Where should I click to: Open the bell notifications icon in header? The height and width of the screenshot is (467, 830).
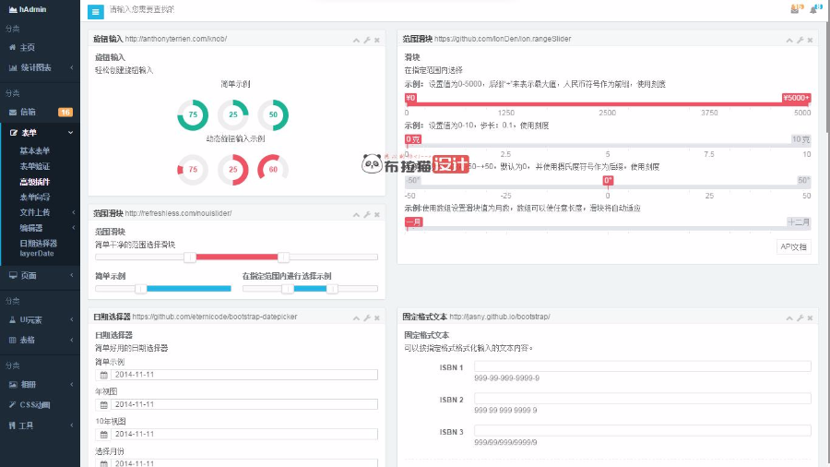(x=813, y=9)
